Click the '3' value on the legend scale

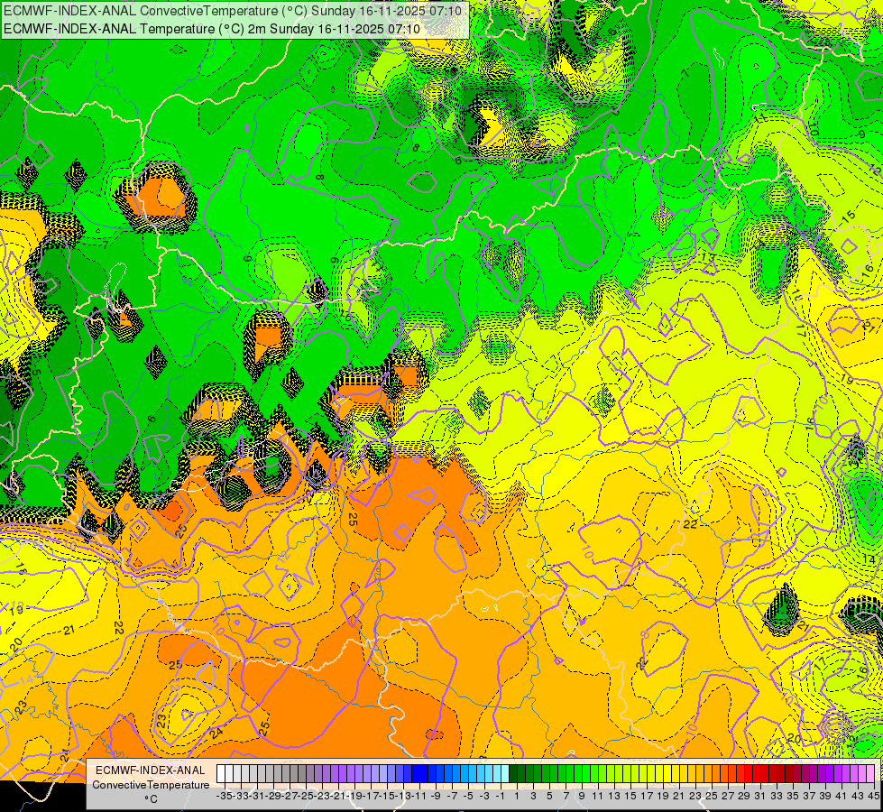(533, 797)
